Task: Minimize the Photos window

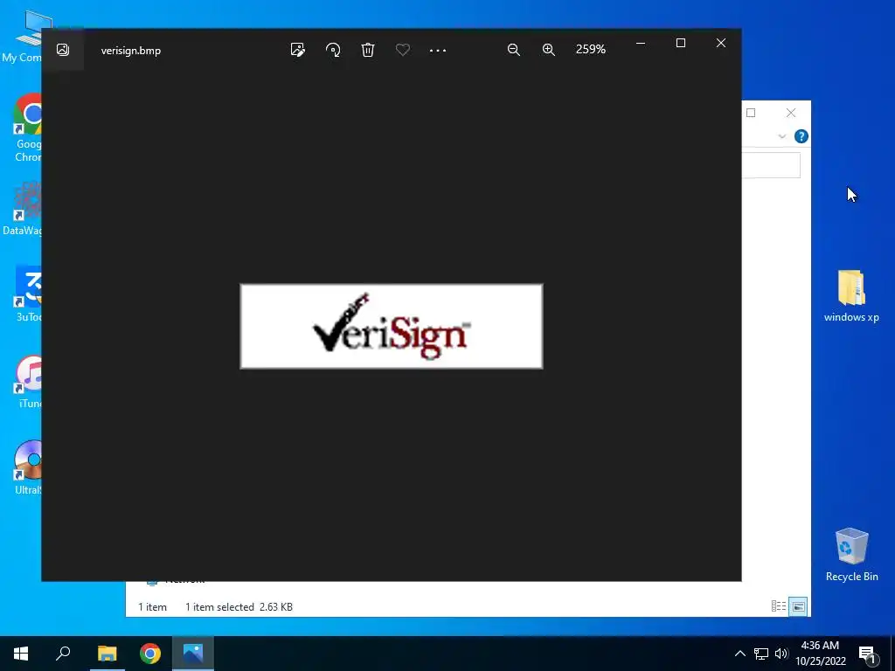Action: pyautogui.click(x=641, y=44)
